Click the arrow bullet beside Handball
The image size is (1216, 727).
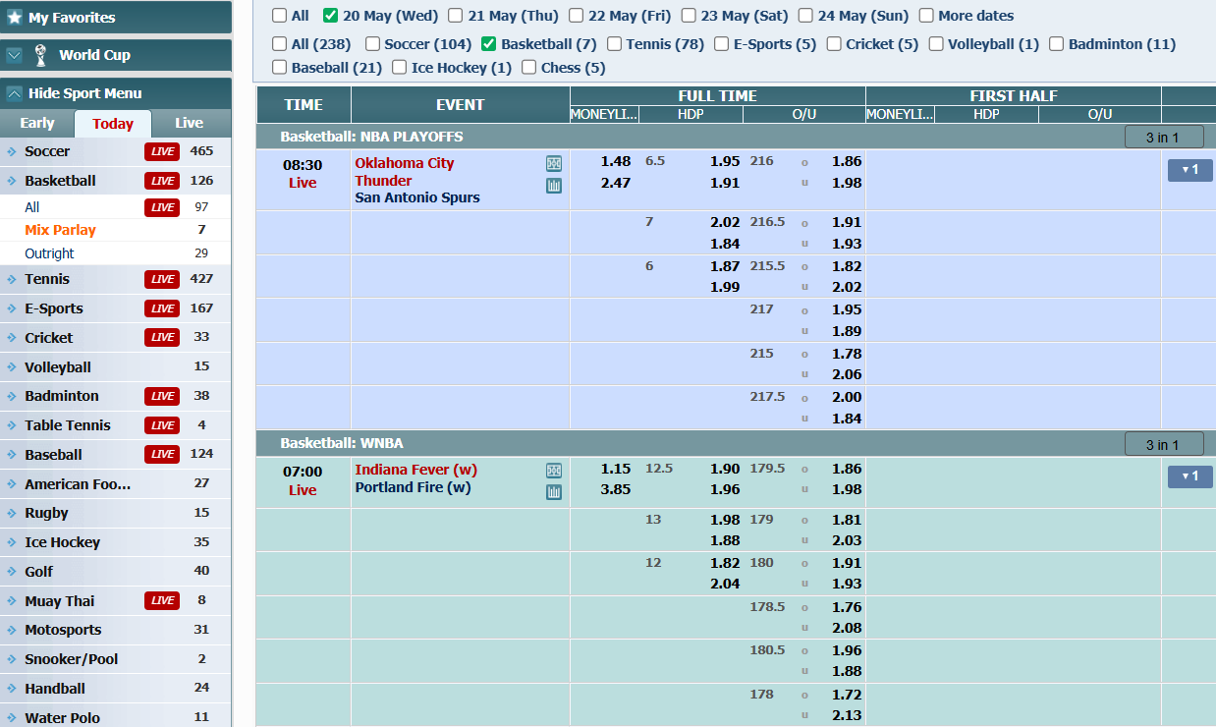[x=11, y=689]
